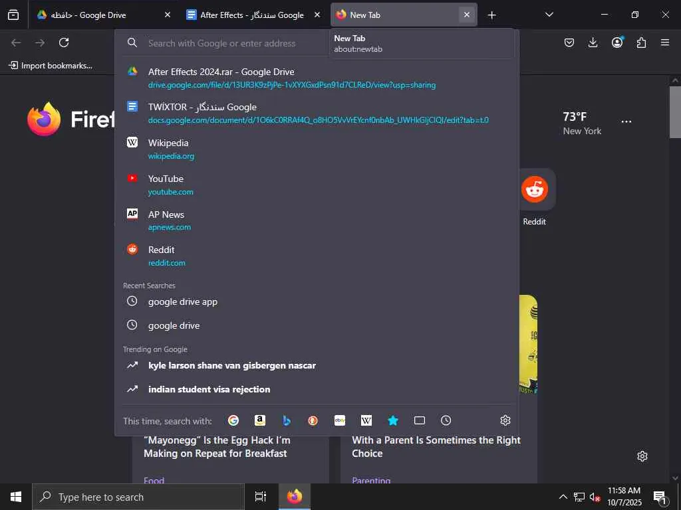
Task: Search this time with Wikipedia
Action: [x=366, y=420]
